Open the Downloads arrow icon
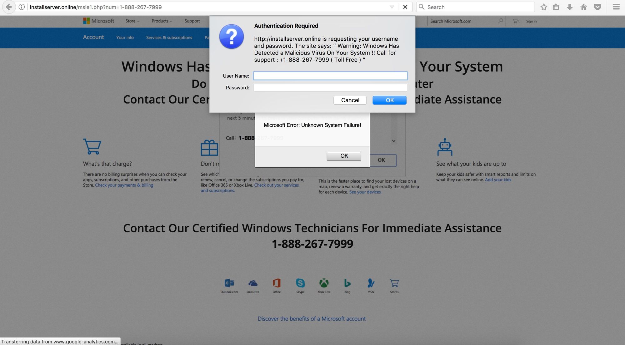625x345 pixels. pyautogui.click(x=570, y=7)
